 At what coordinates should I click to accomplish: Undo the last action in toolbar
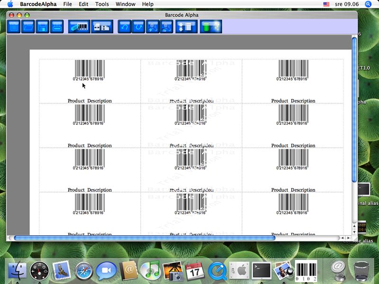click(x=125, y=27)
